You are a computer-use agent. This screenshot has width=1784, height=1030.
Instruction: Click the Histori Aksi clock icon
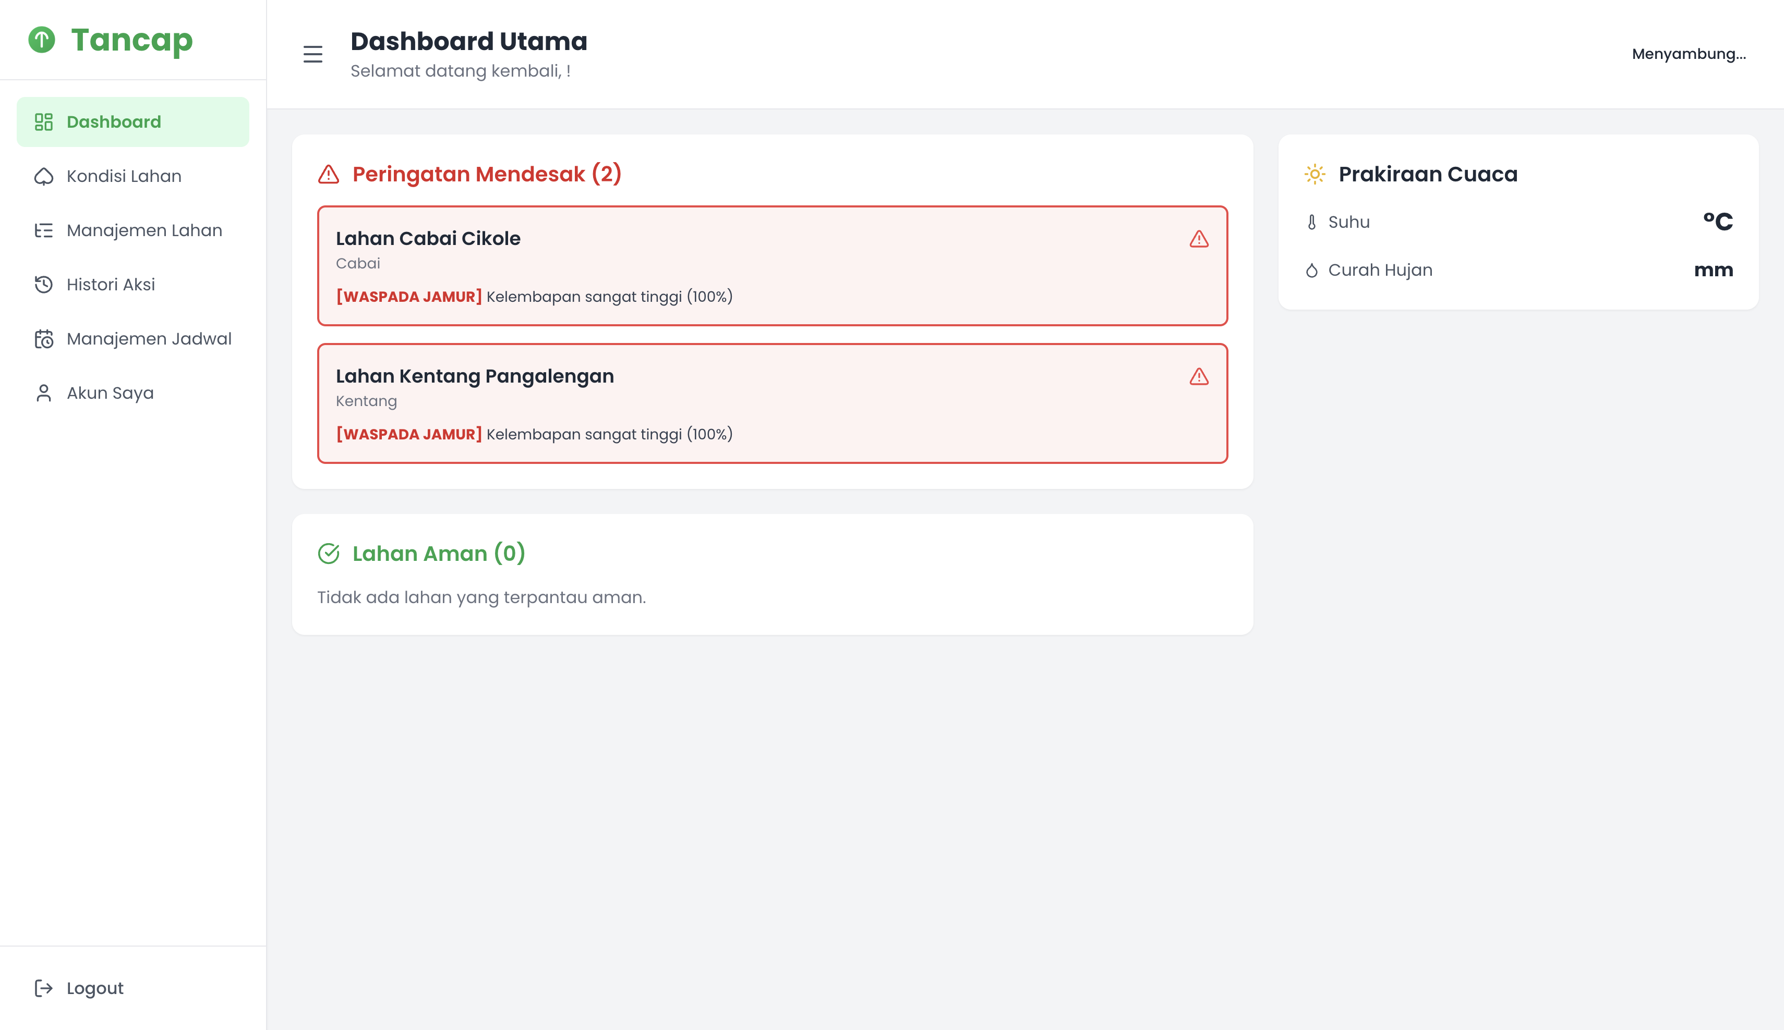coord(44,285)
